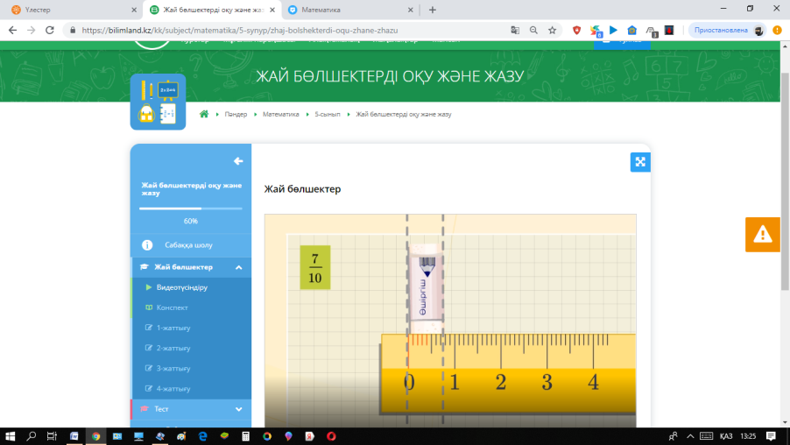This screenshot has width=790, height=445.
Task: Click the school subject icon tile
Action: coord(158,102)
